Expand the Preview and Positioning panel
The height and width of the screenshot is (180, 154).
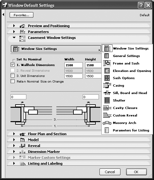[x=14, y=26]
